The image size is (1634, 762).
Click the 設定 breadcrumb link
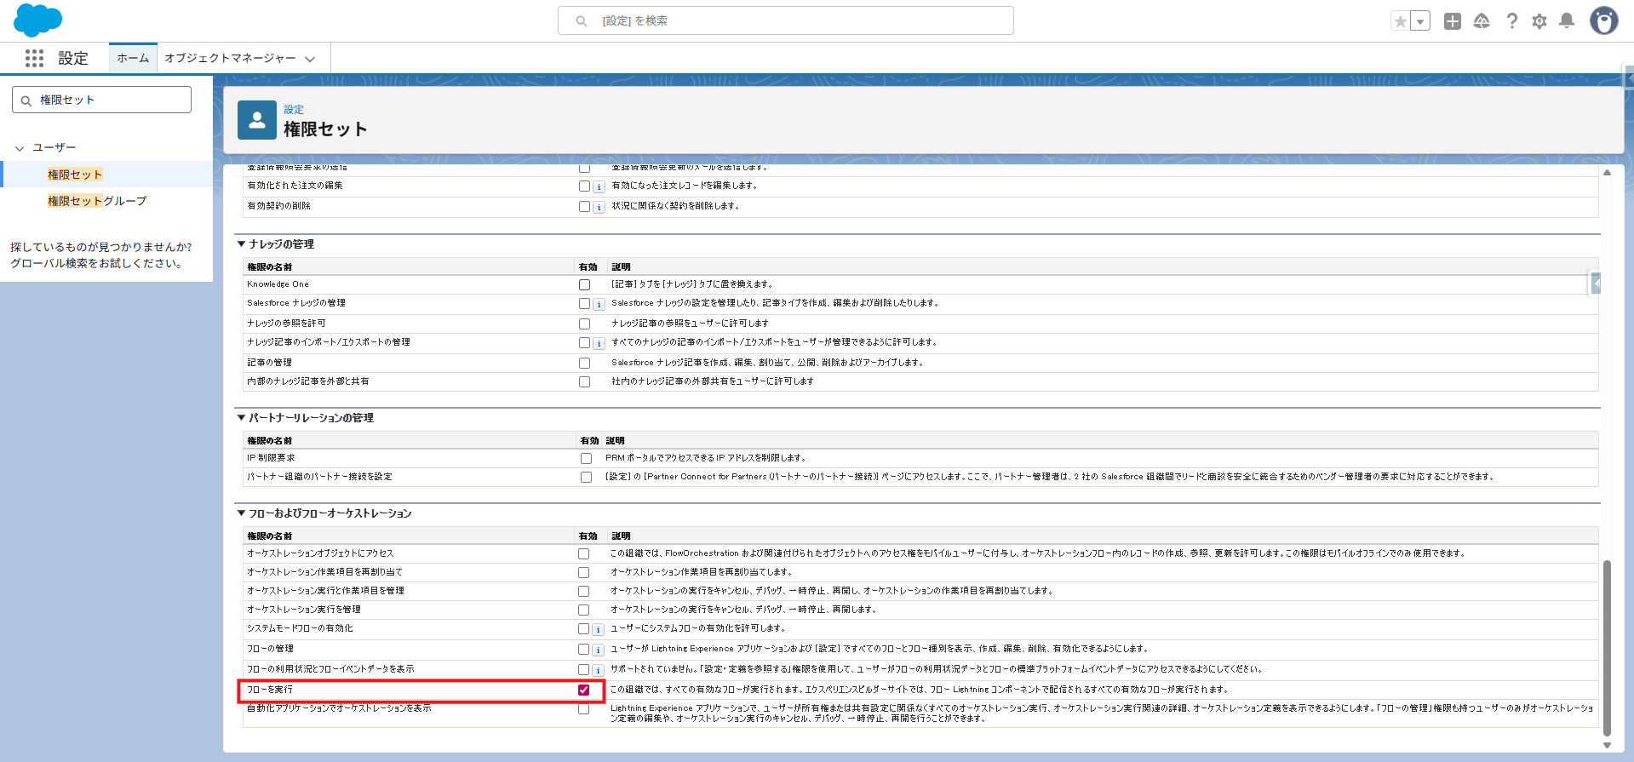[x=294, y=110]
